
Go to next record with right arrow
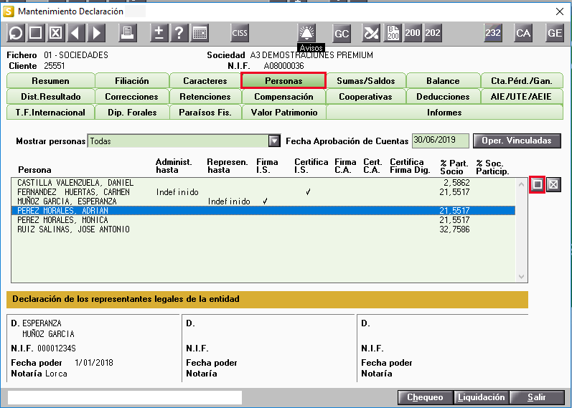click(x=96, y=33)
